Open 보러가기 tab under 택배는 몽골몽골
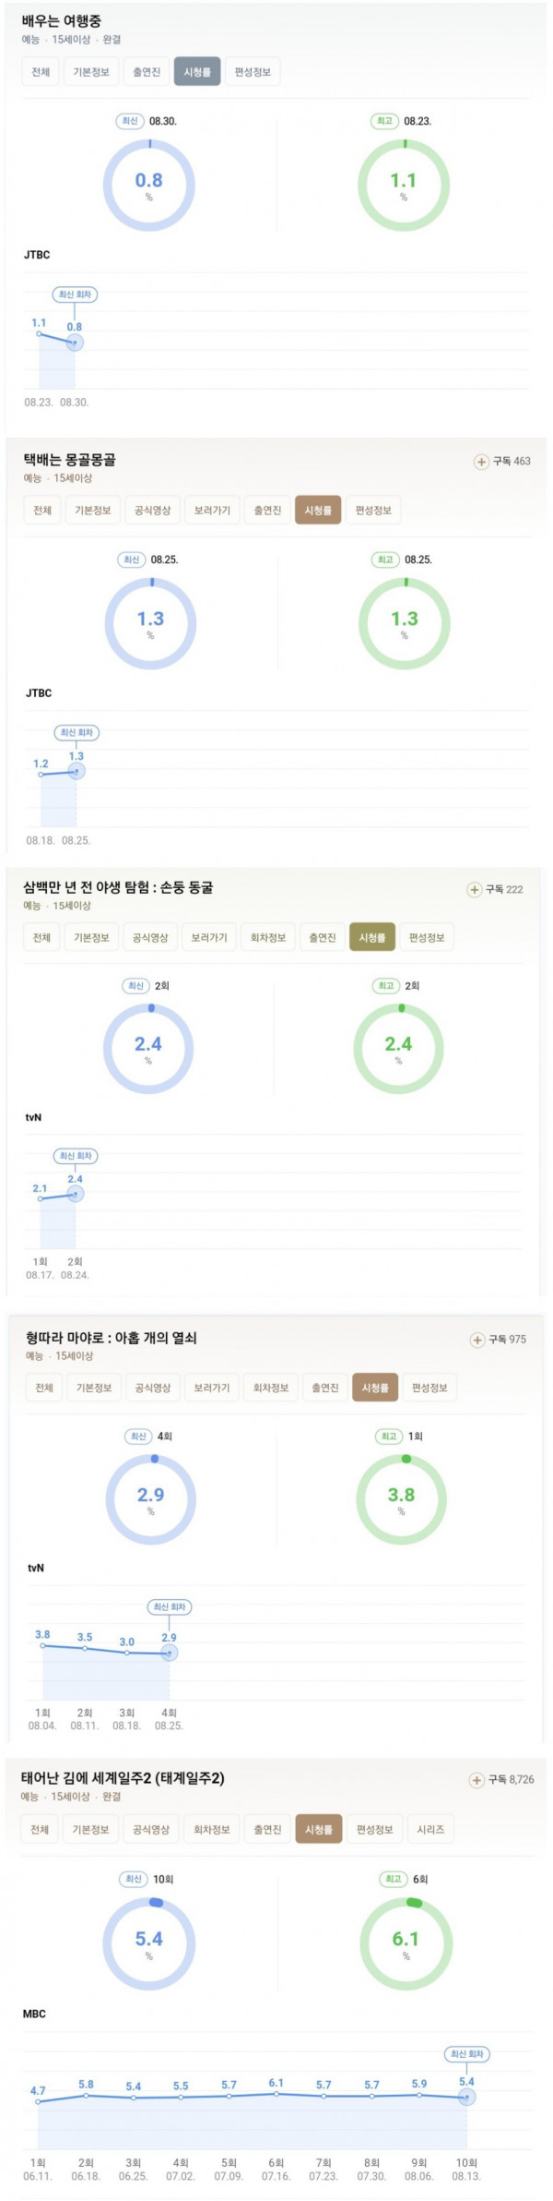The height and width of the screenshot is (2201, 553). point(212,511)
